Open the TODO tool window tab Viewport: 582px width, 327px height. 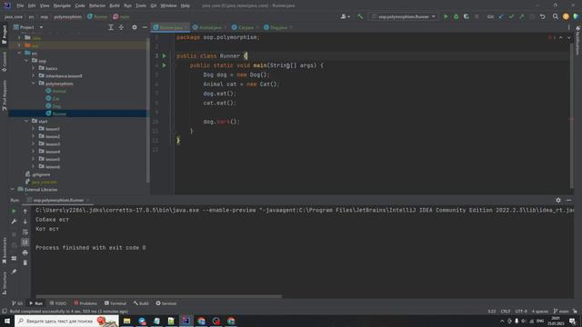[57, 303]
